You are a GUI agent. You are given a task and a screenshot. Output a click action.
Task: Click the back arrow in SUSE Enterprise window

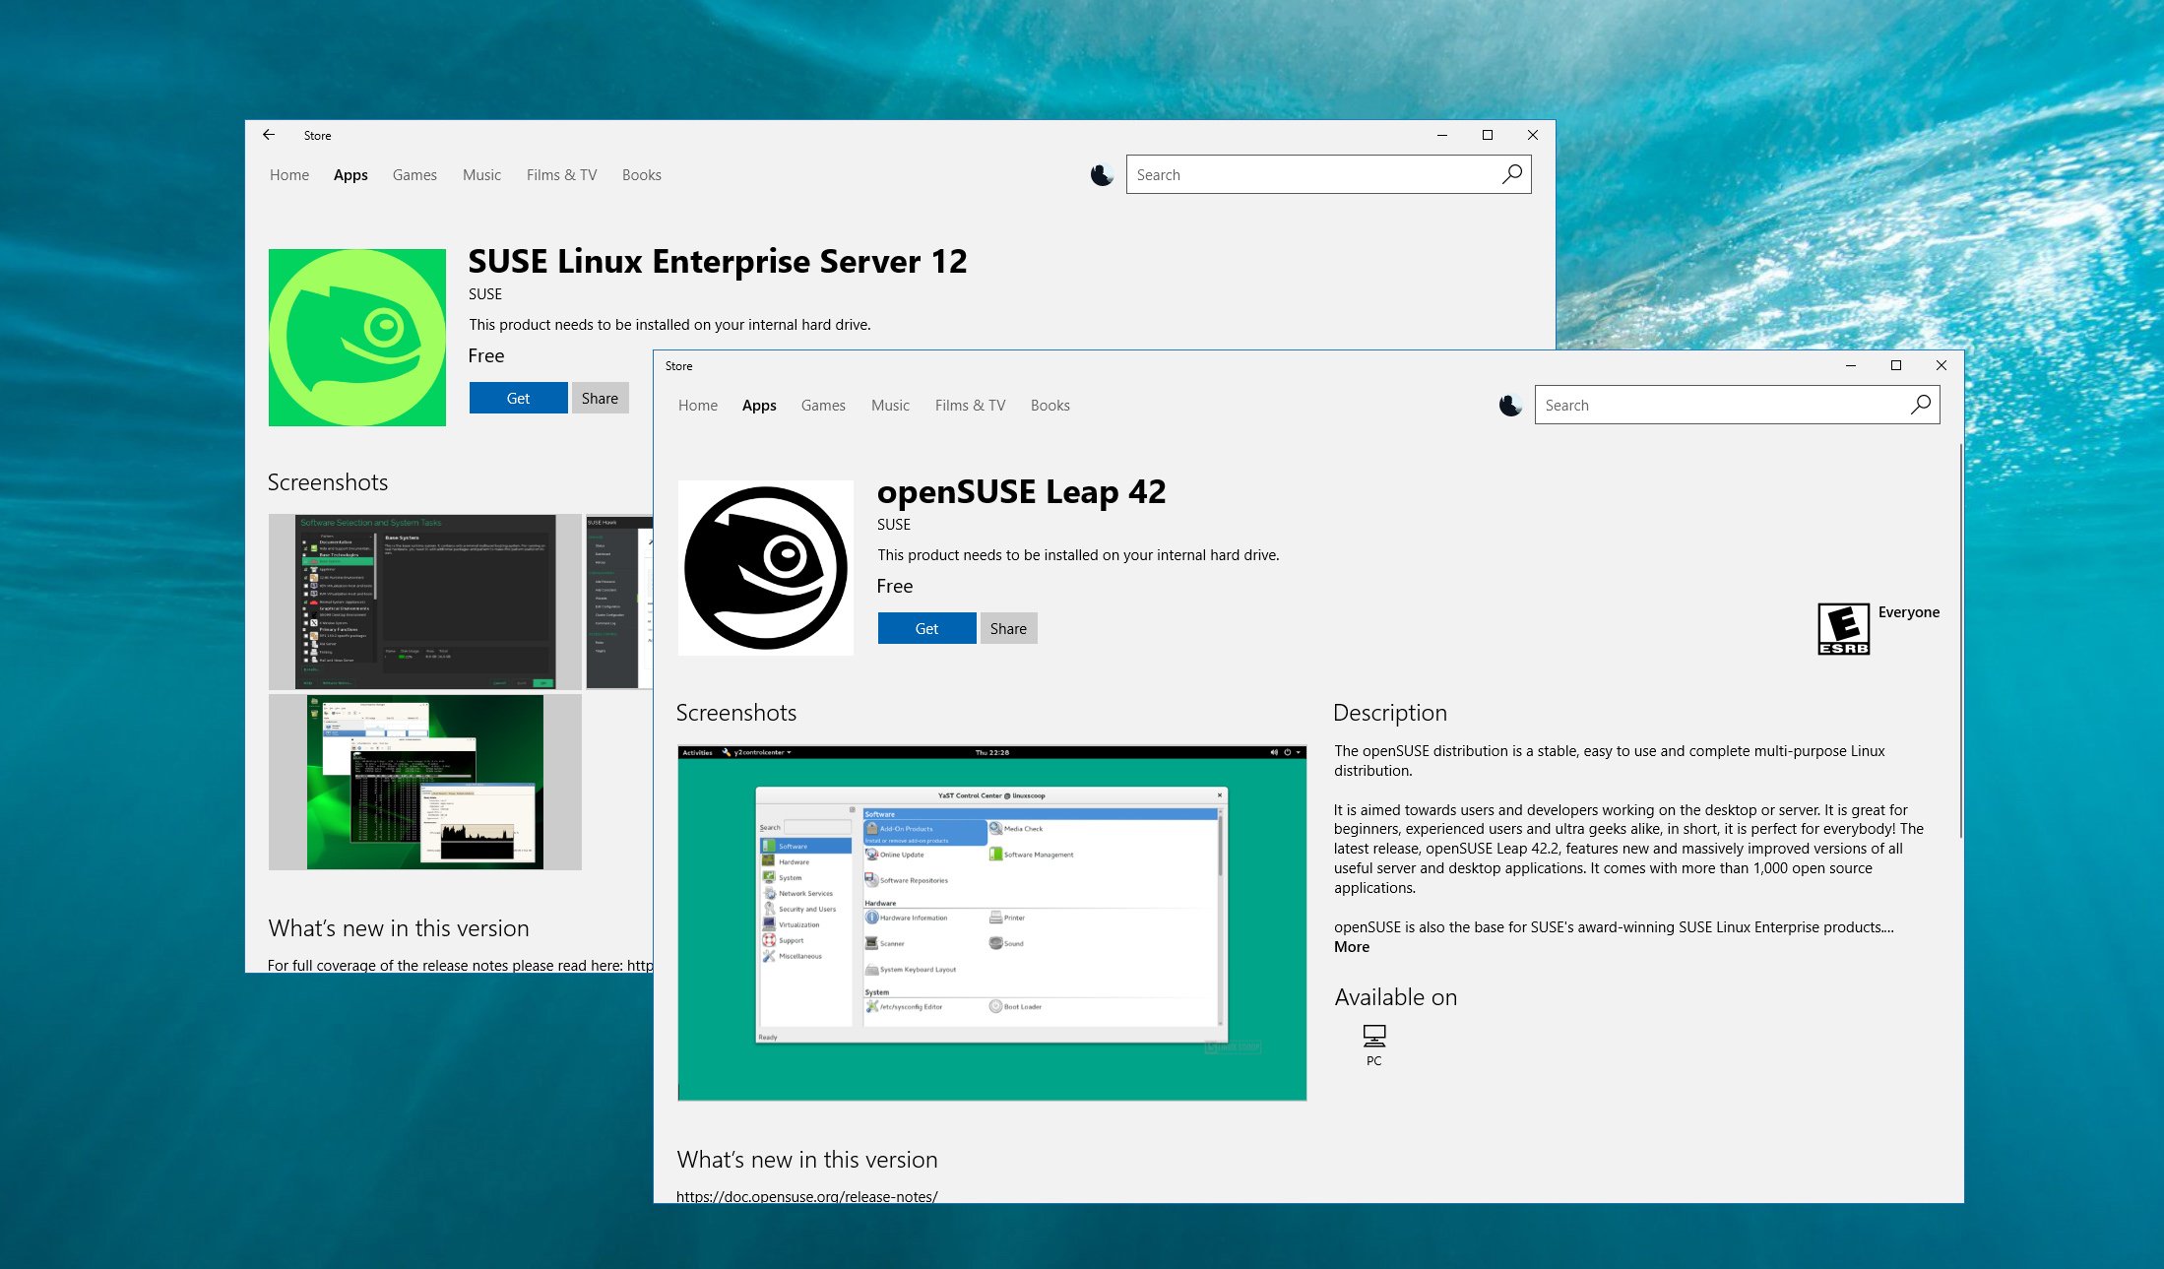tap(269, 135)
